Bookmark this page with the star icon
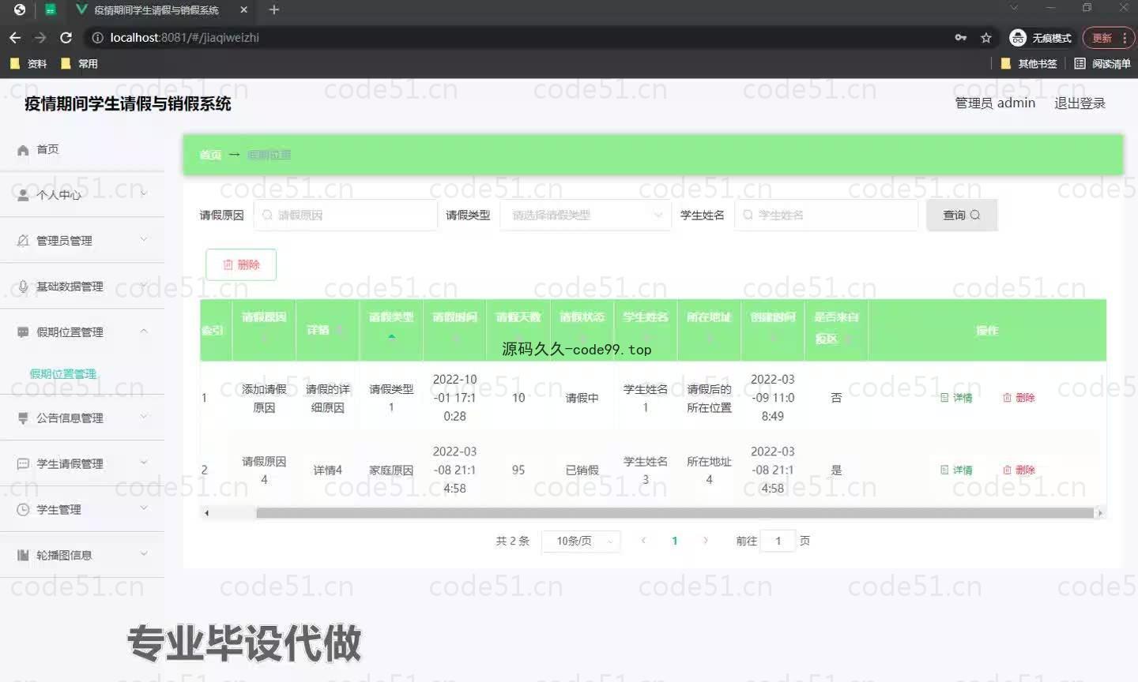 tap(985, 37)
